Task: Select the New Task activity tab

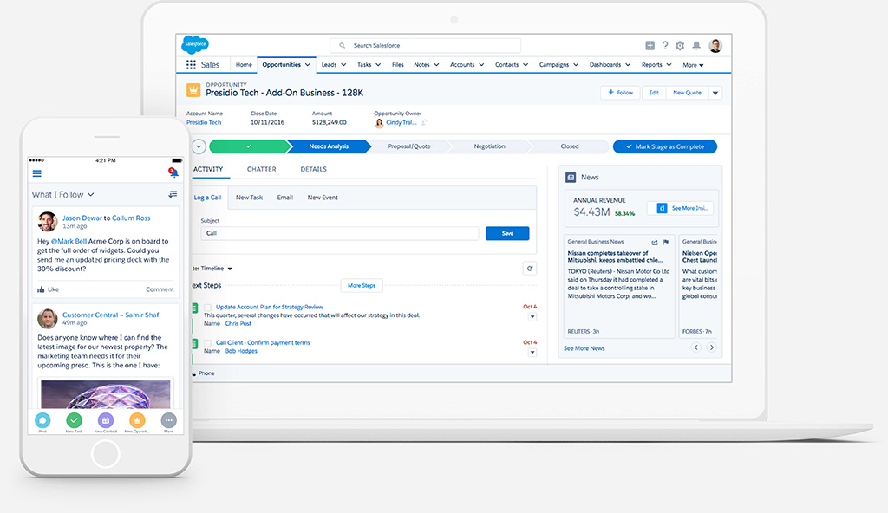Action: (x=249, y=198)
